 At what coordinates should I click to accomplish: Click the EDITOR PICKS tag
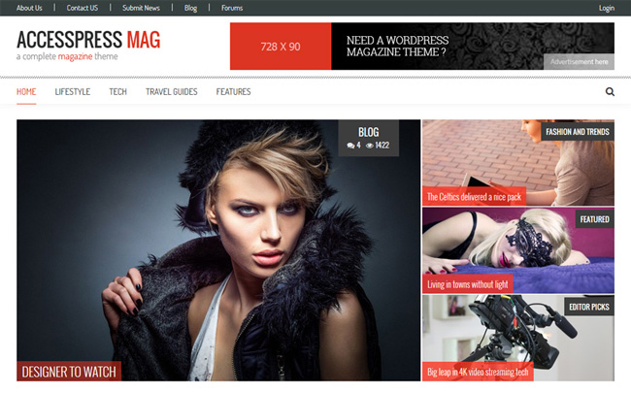pos(589,307)
